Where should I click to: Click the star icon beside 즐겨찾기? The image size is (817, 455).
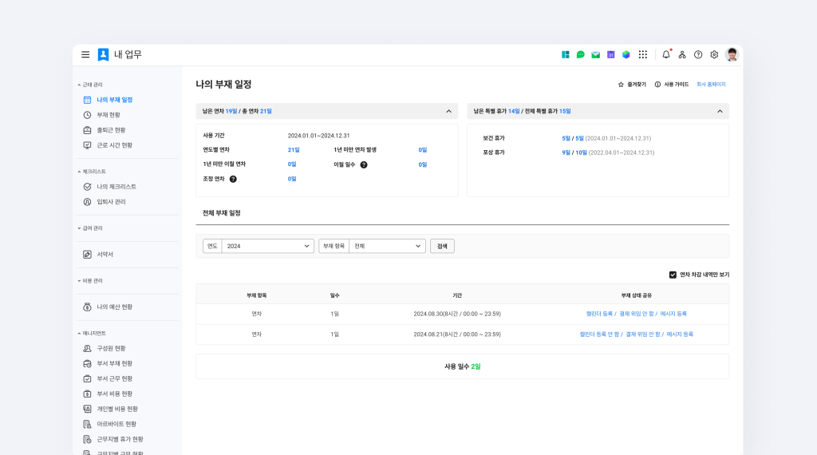point(621,85)
